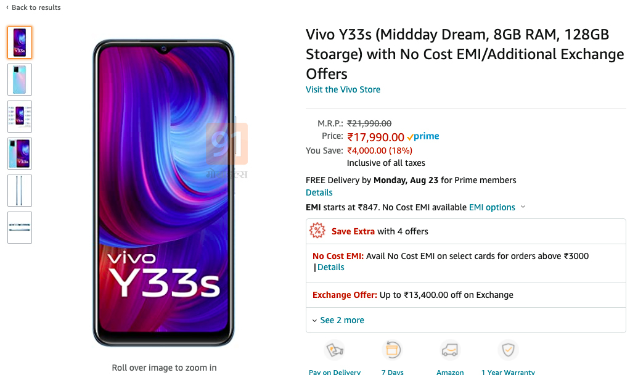Expand See 2 more offers
The width and height of the screenshot is (638, 375).
[x=338, y=320]
